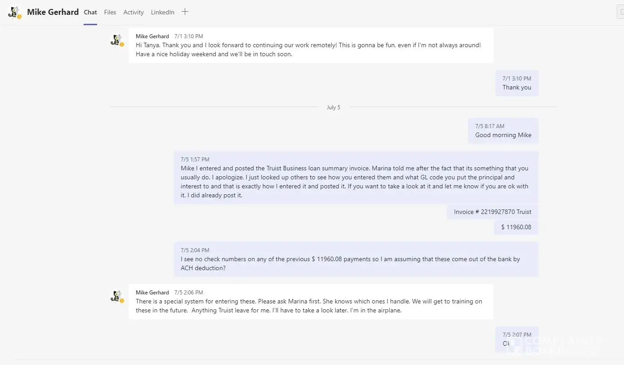
Task: Add a new tab with plus icon
Action: 185,12
